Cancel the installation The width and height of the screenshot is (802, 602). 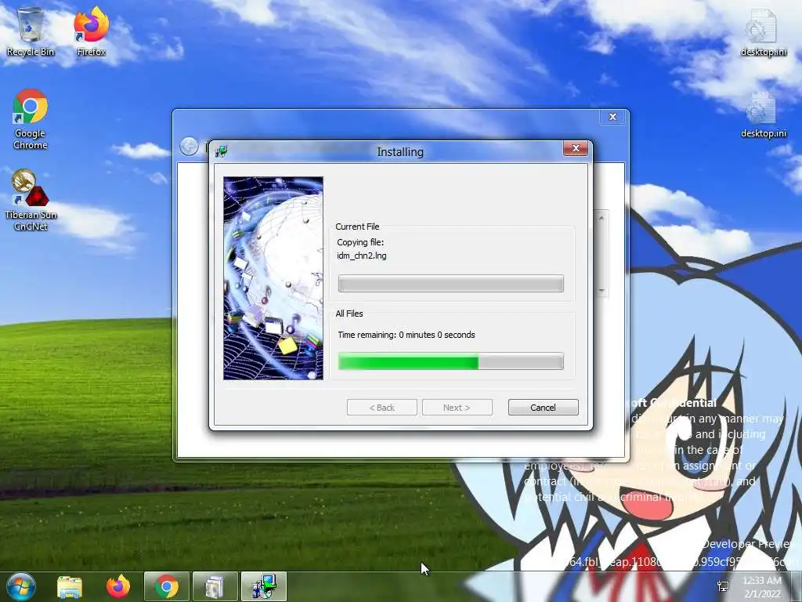click(544, 408)
